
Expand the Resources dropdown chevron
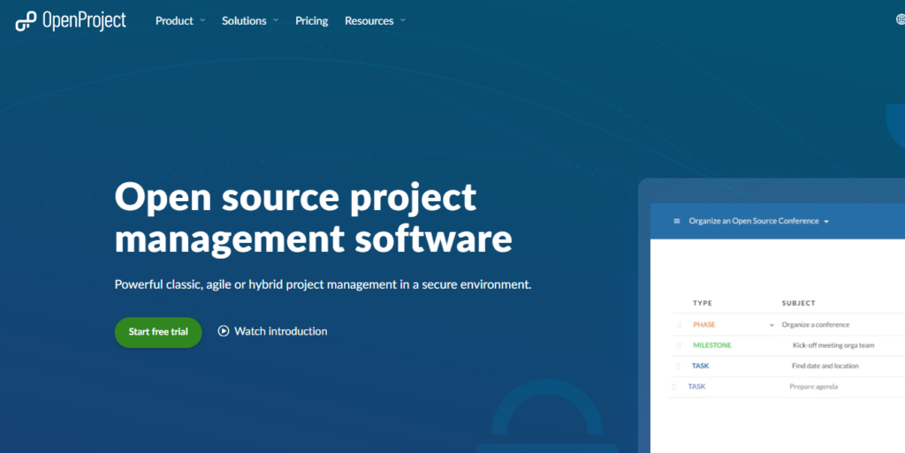pos(403,20)
